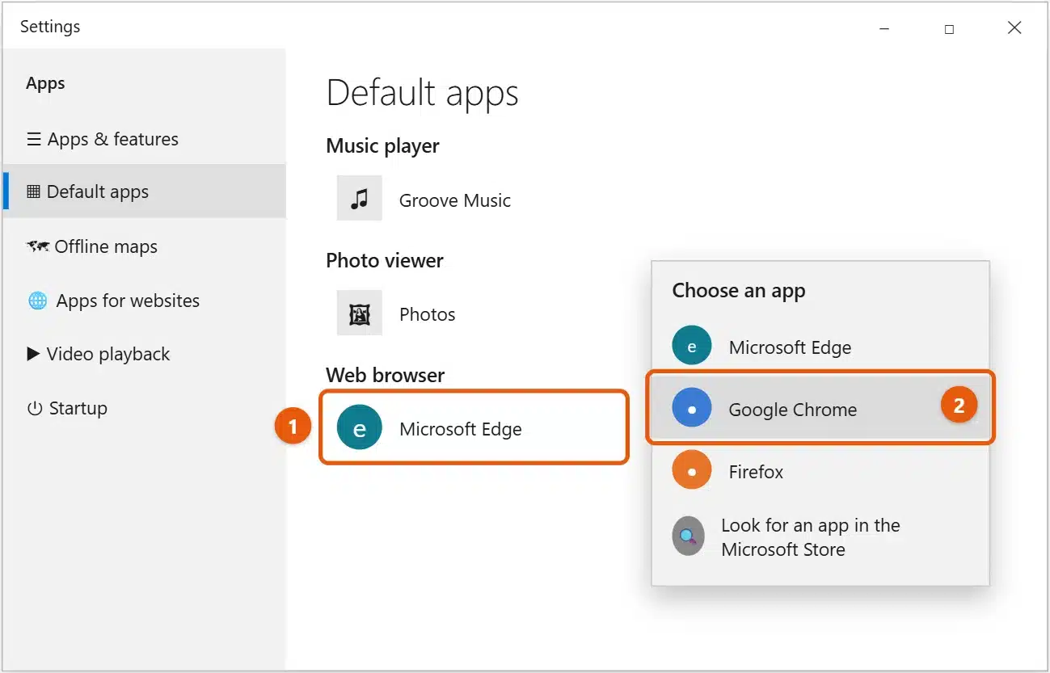Click the Web browser section label
Viewport: 1050px width, 673px height.
point(386,375)
